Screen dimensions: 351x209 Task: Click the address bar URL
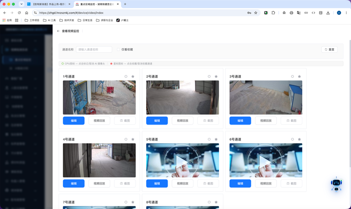pos(71,13)
